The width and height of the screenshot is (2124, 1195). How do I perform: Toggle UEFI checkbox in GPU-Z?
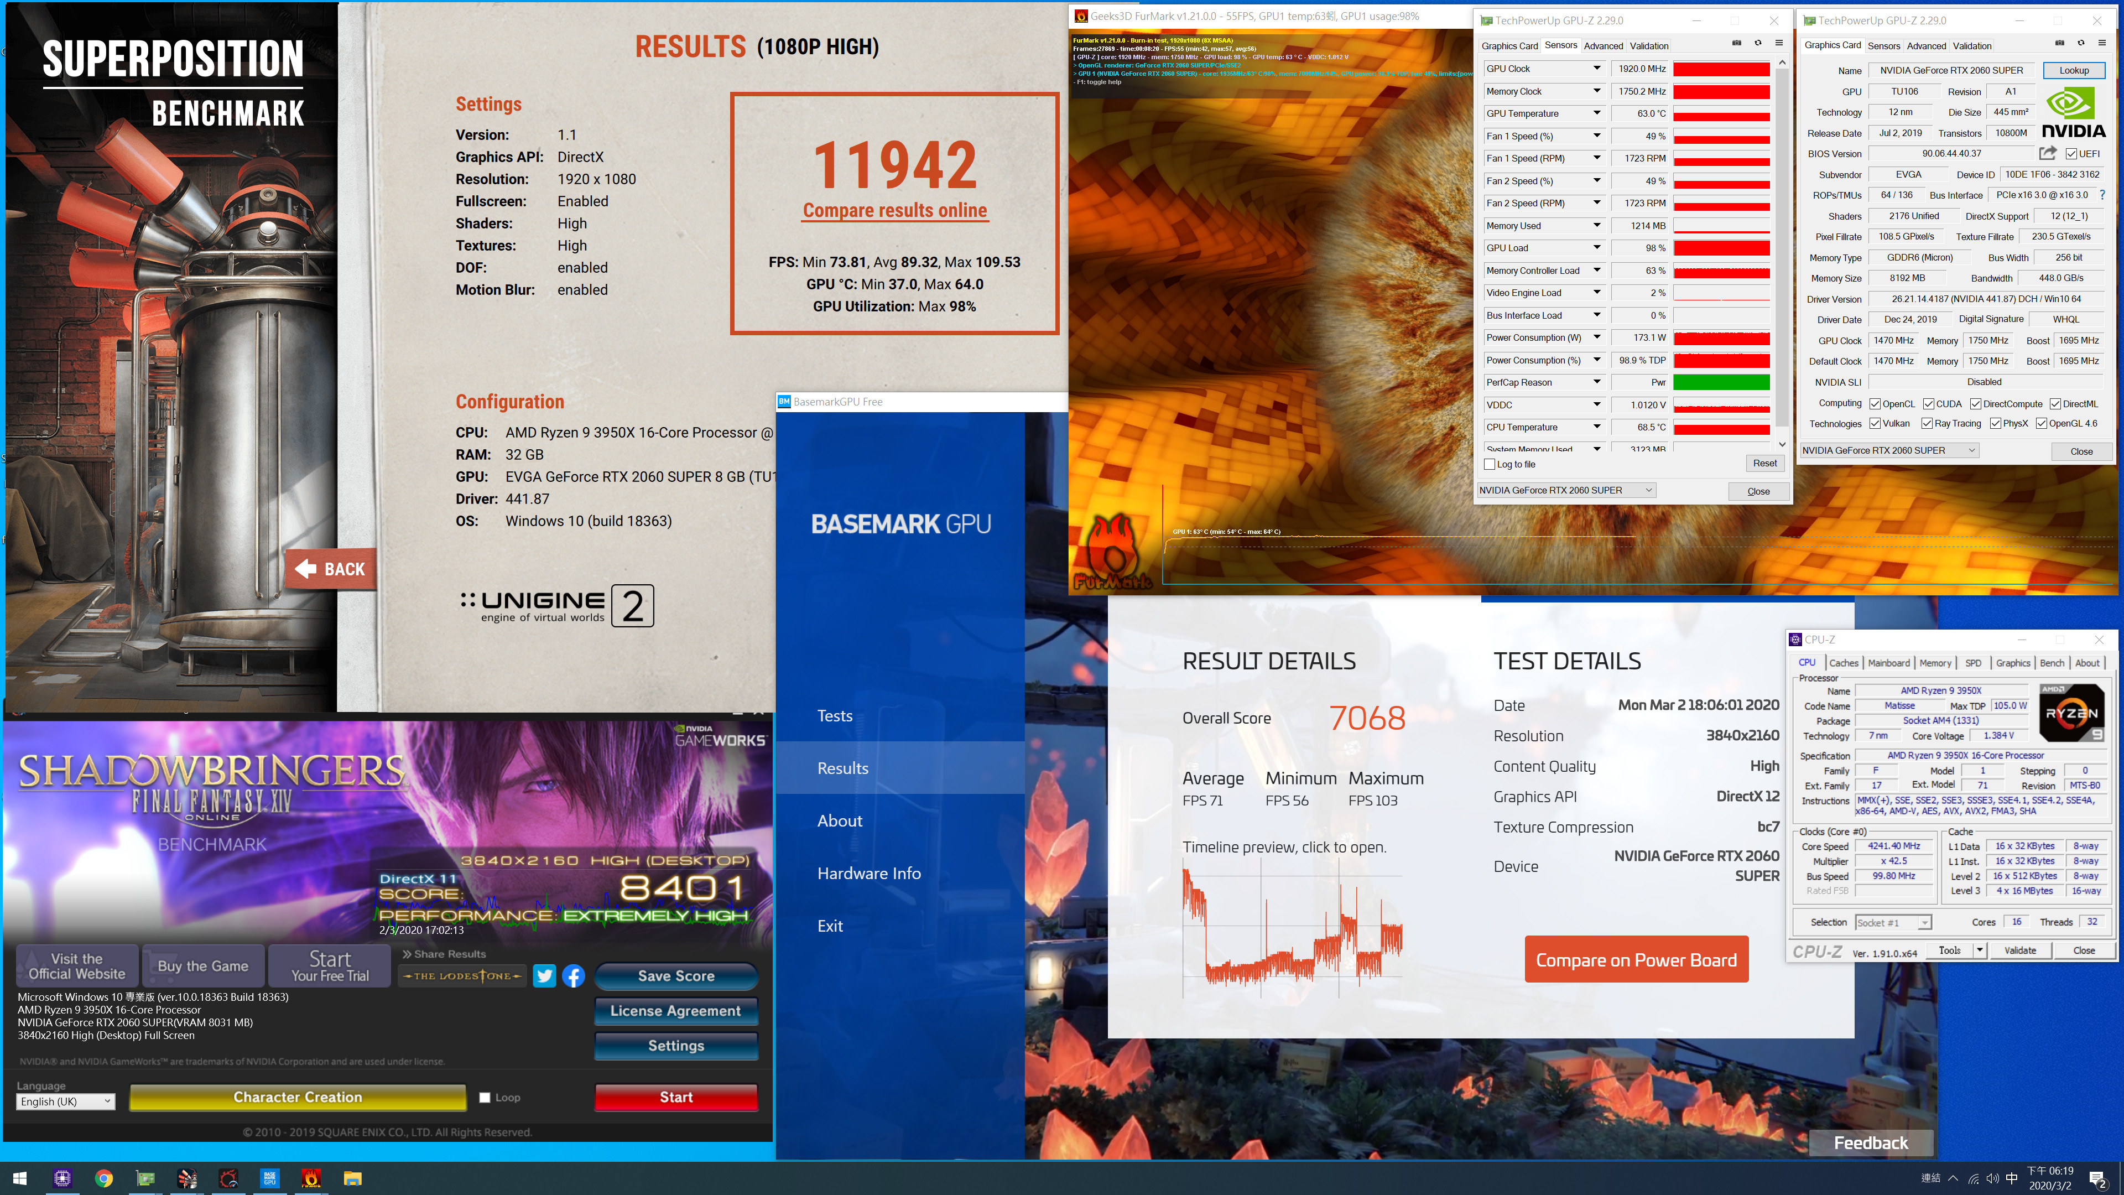[x=2071, y=153]
